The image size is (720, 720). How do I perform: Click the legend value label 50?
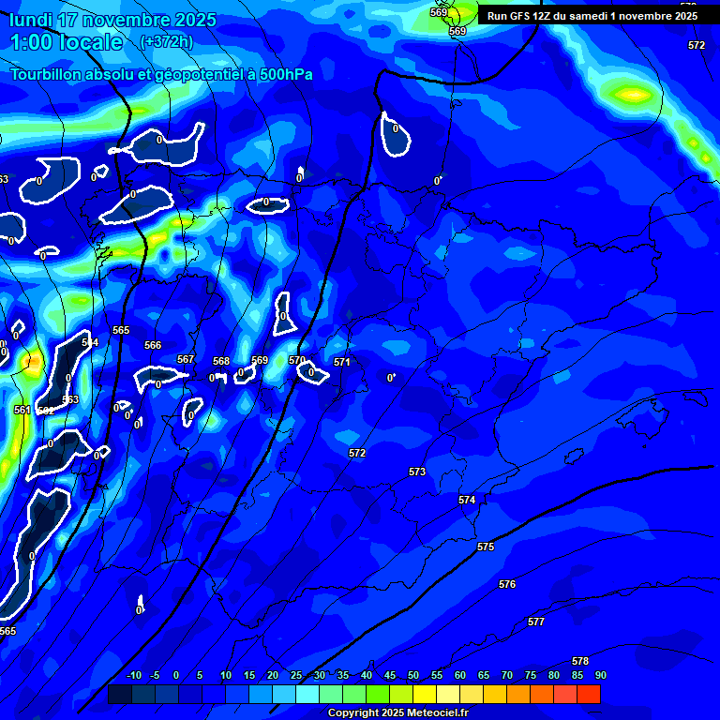(x=413, y=676)
